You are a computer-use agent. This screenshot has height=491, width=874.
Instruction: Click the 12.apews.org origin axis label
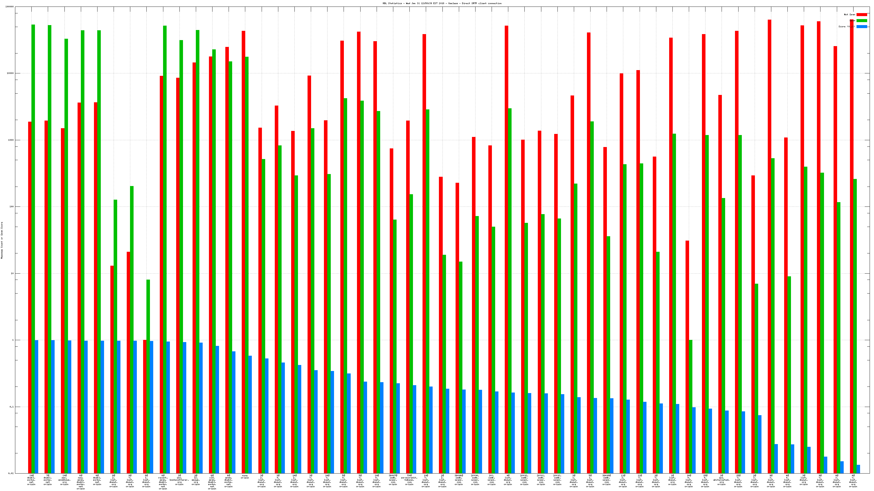[196, 480]
